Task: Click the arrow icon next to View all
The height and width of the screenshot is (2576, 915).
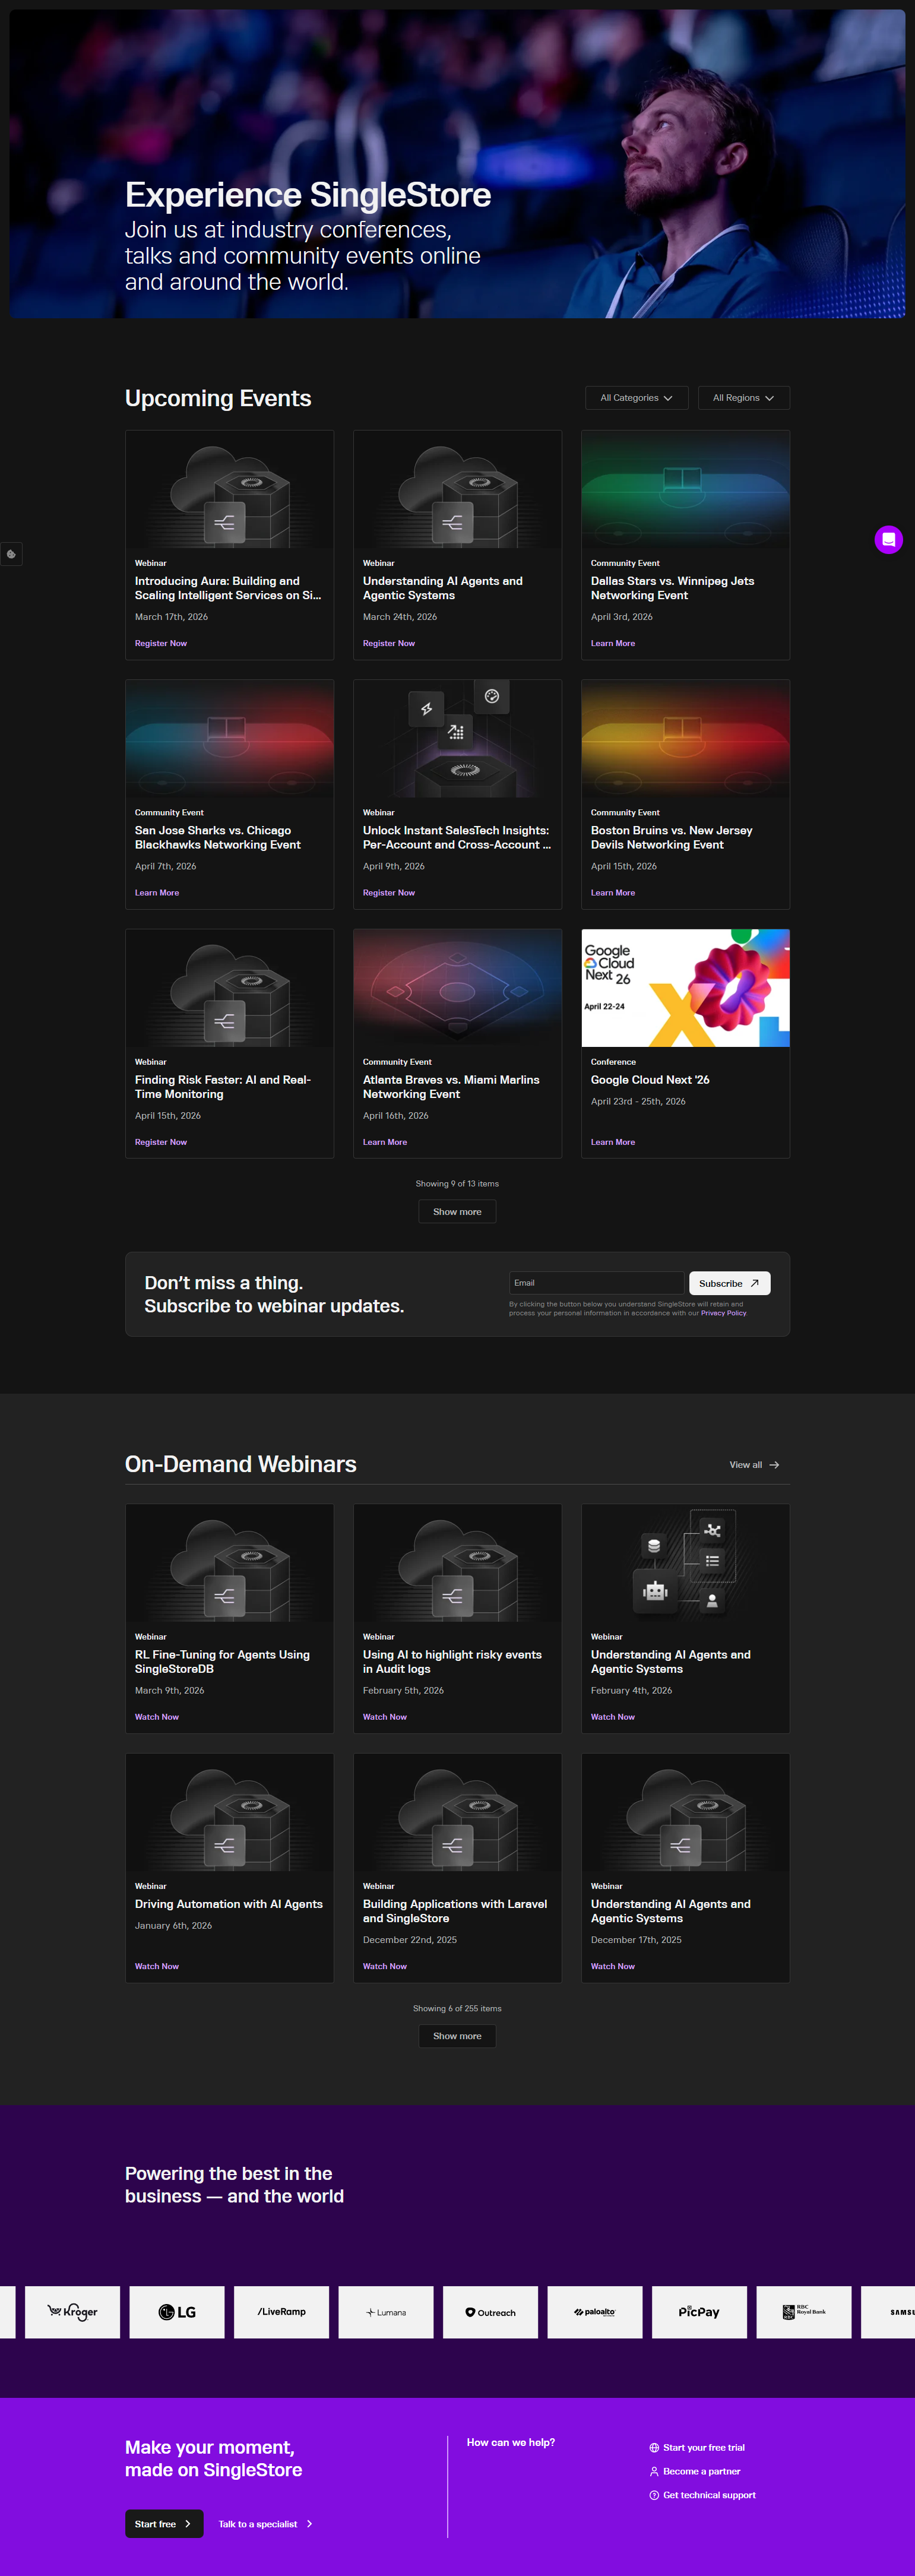Action: 774,1465
